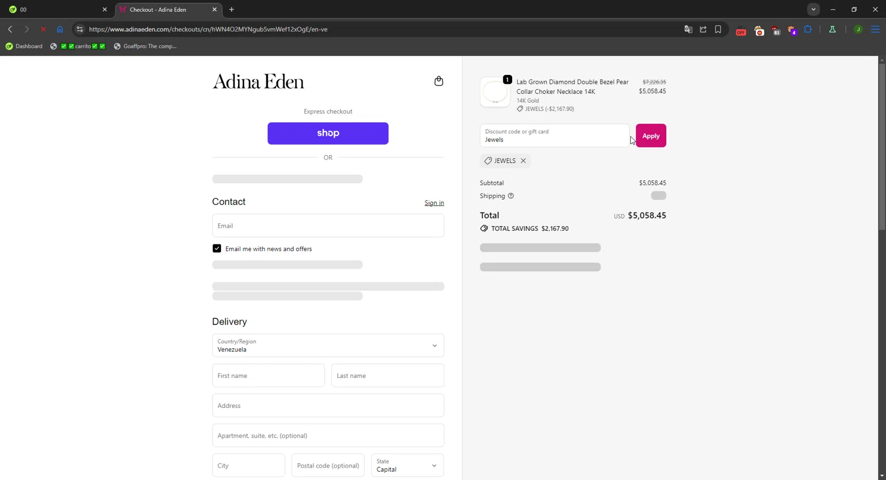Image resolution: width=886 pixels, height=480 pixels.
Task: Open the browser main menu icon
Action: click(x=875, y=29)
